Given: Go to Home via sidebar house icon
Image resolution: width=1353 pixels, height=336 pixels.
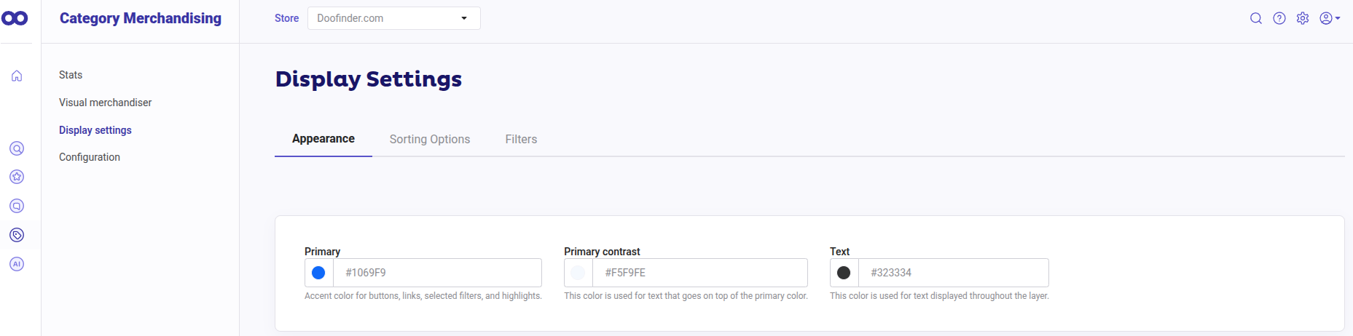Looking at the screenshot, I should coord(17,76).
